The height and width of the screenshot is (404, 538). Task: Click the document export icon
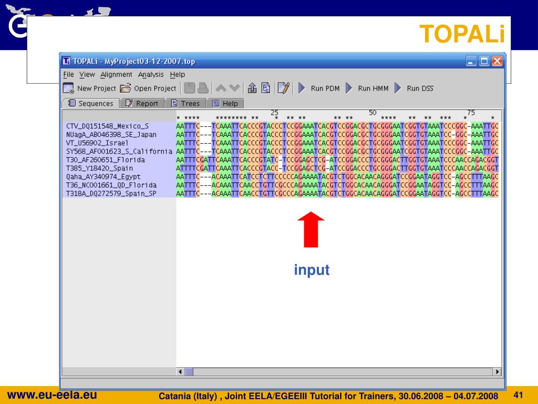(266, 88)
